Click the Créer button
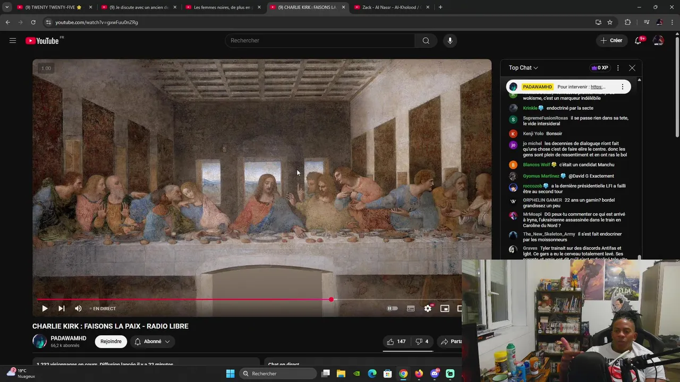The height and width of the screenshot is (382, 680). [x=611, y=40]
